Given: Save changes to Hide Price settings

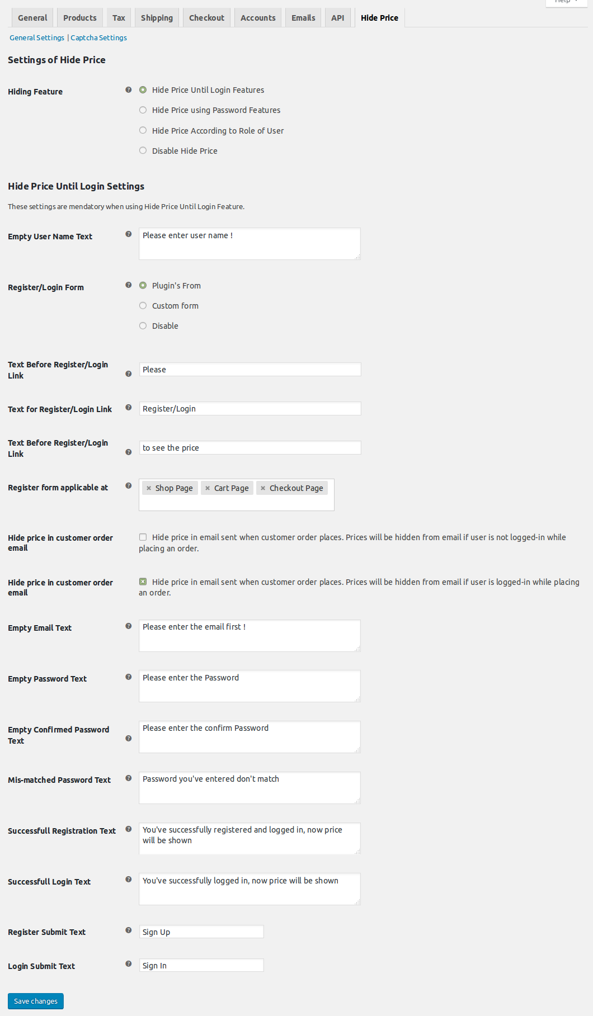Looking at the screenshot, I should click(x=36, y=1001).
